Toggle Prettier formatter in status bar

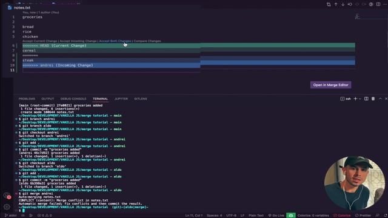click(x=363, y=216)
